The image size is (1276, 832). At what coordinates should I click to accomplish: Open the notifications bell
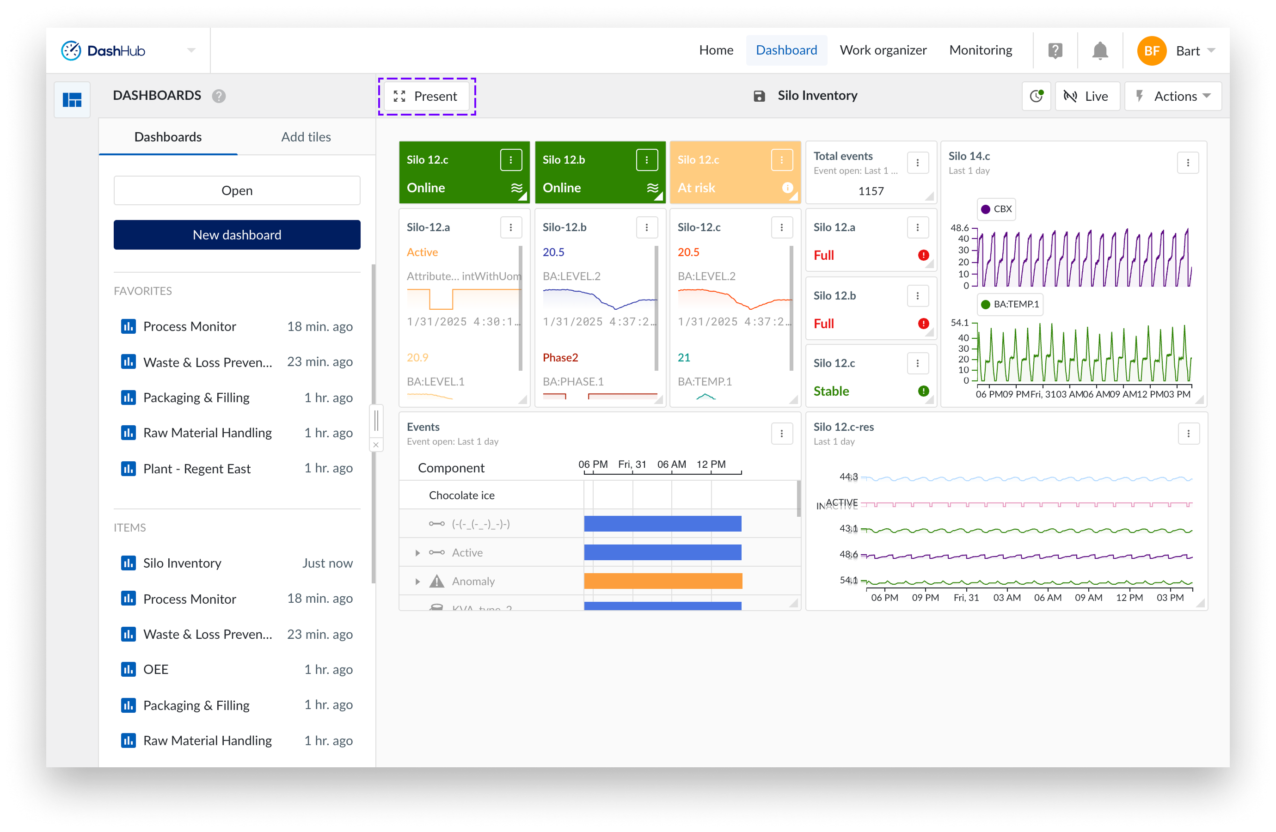tap(1099, 51)
